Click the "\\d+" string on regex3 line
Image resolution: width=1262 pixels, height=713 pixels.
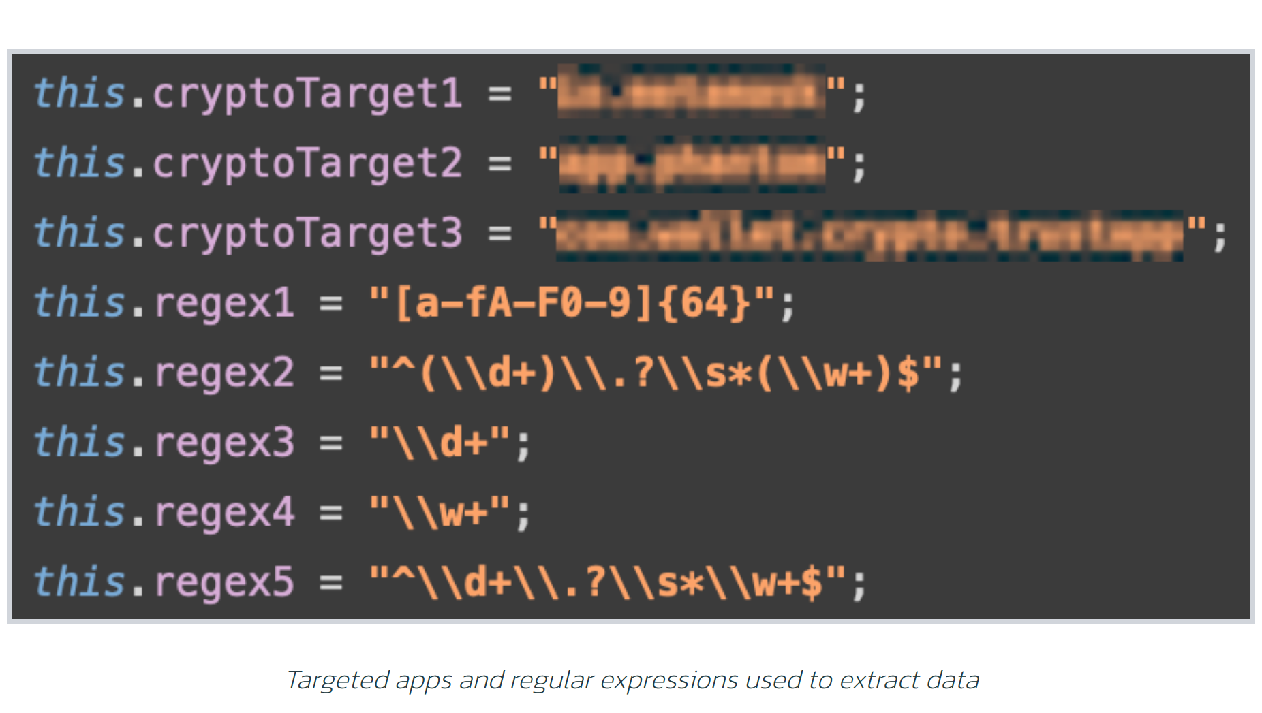pyautogui.click(x=440, y=443)
